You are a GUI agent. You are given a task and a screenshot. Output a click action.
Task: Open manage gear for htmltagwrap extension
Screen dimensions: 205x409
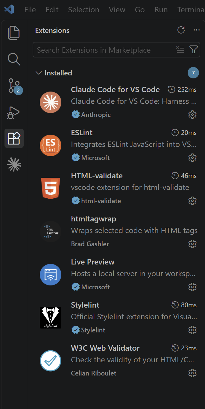pyautogui.click(x=192, y=244)
